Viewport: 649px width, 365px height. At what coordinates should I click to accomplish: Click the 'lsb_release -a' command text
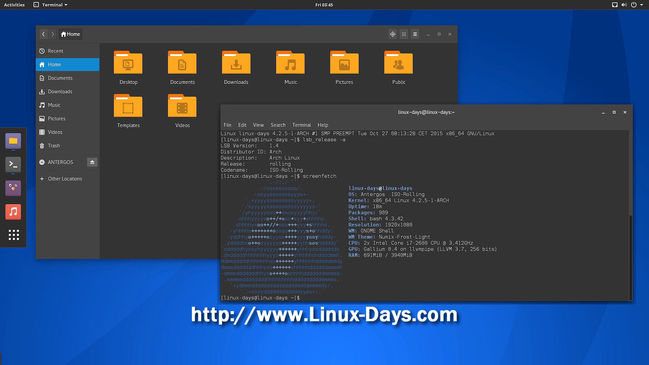(x=324, y=140)
